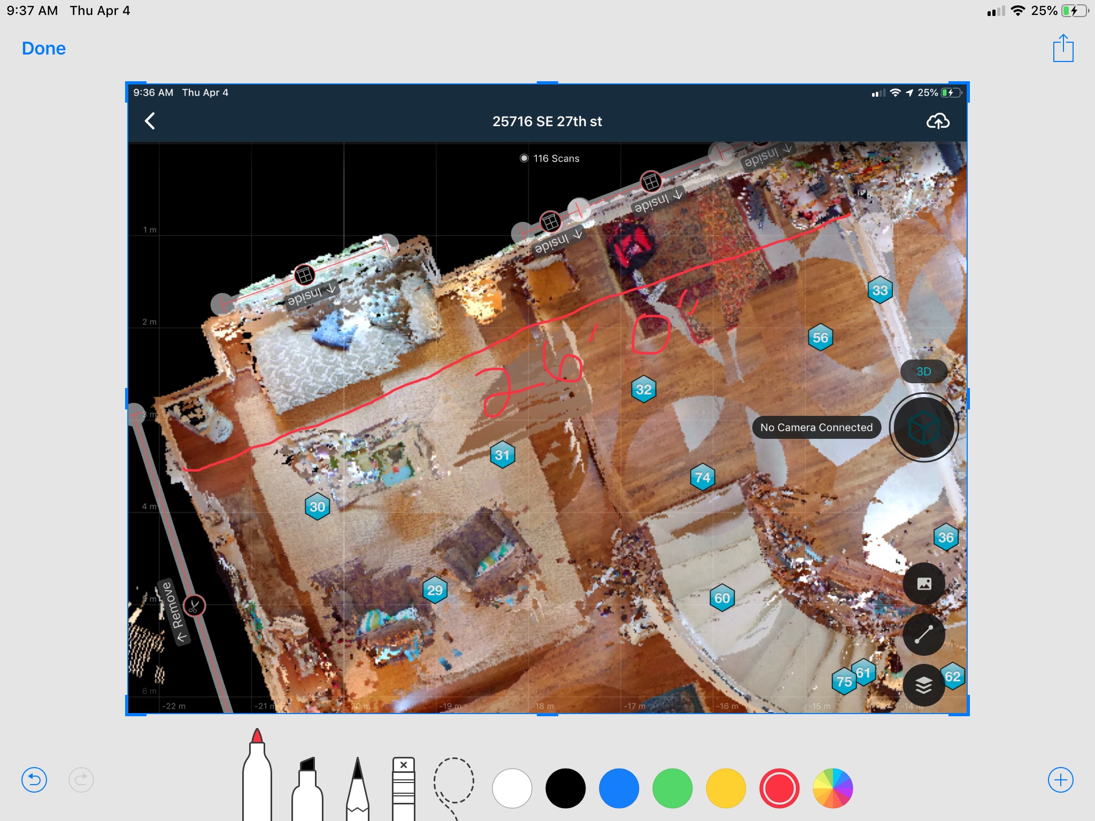Open the layers stack button
The width and height of the screenshot is (1095, 821).
coord(924,685)
